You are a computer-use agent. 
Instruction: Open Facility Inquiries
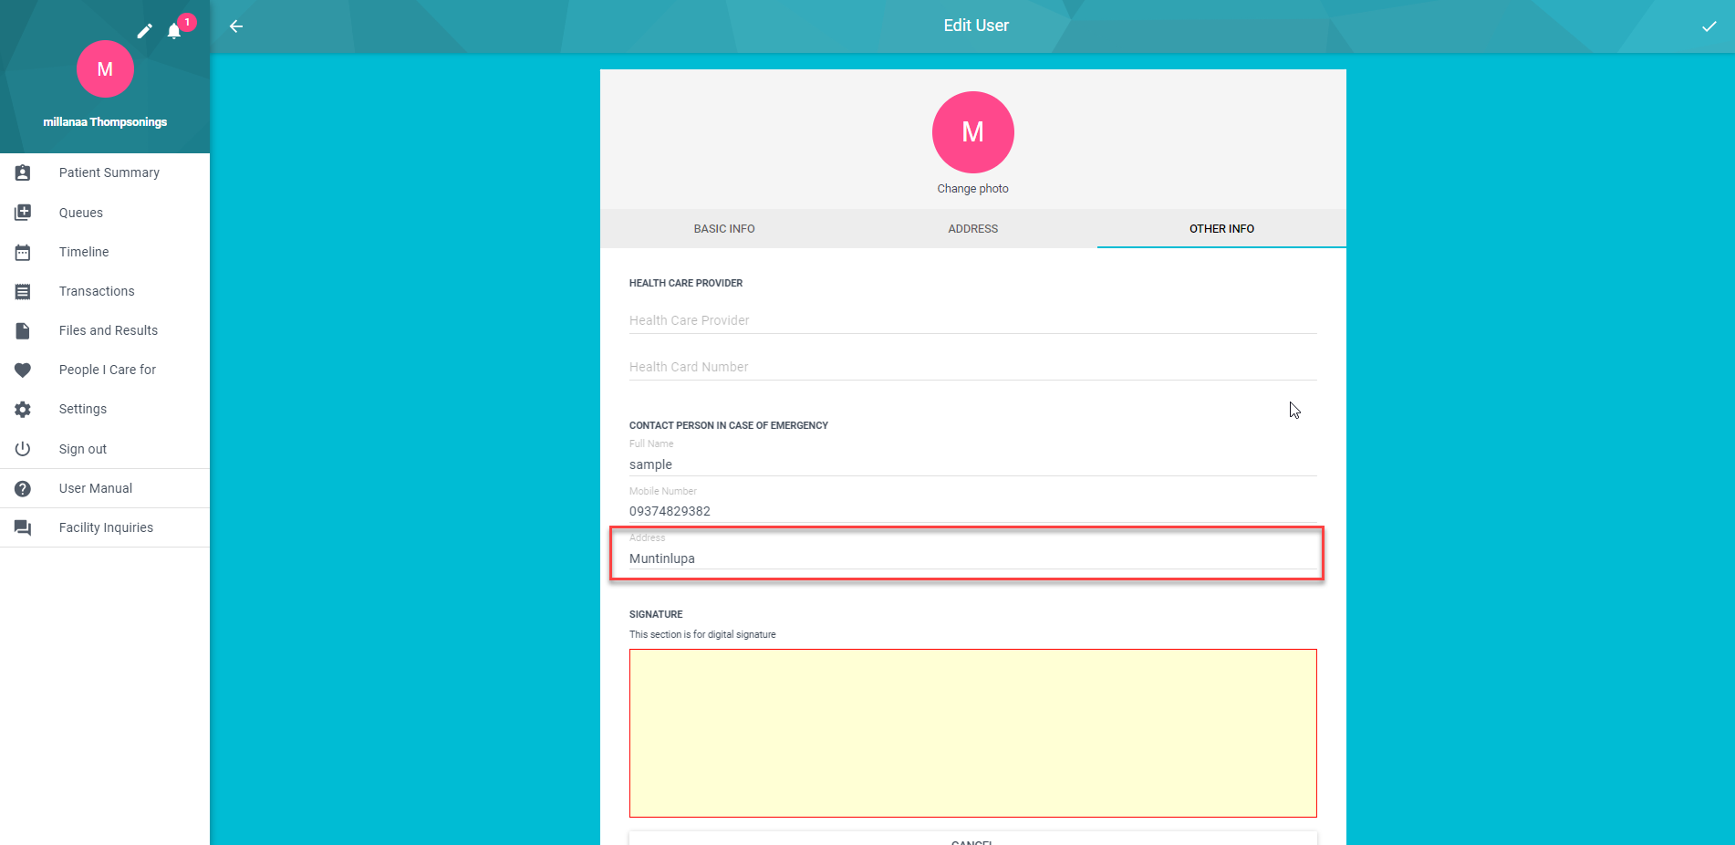click(x=105, y=527)
